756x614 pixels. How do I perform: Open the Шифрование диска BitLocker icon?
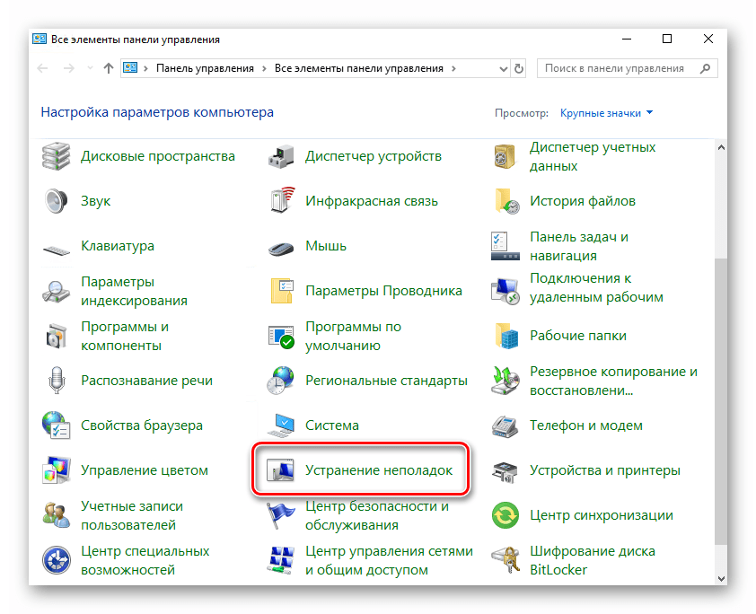pyautogui.click(x=505, y=560)
